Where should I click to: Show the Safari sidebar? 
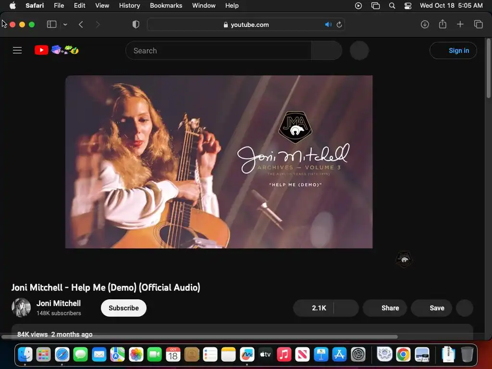51,25
